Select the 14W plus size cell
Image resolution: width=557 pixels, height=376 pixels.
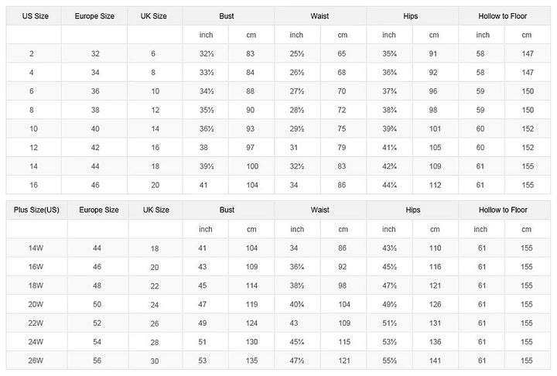point(35,248)
